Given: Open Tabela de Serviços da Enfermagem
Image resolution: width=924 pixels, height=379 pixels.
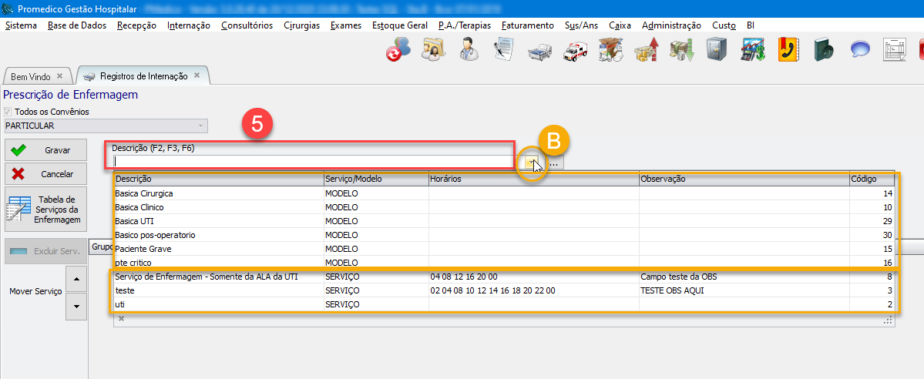Looking at the screenshot, I should click(x=45, y=209).
